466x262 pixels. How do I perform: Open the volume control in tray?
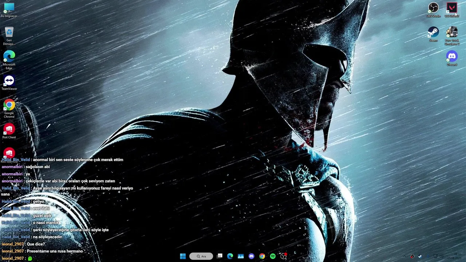tap(441, 256)
